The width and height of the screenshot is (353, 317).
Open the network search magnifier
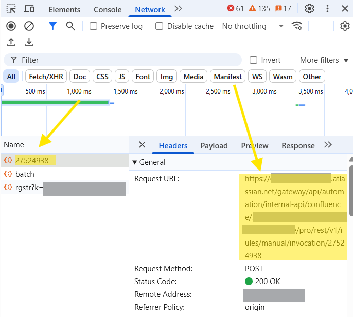(x=70, y=26)
